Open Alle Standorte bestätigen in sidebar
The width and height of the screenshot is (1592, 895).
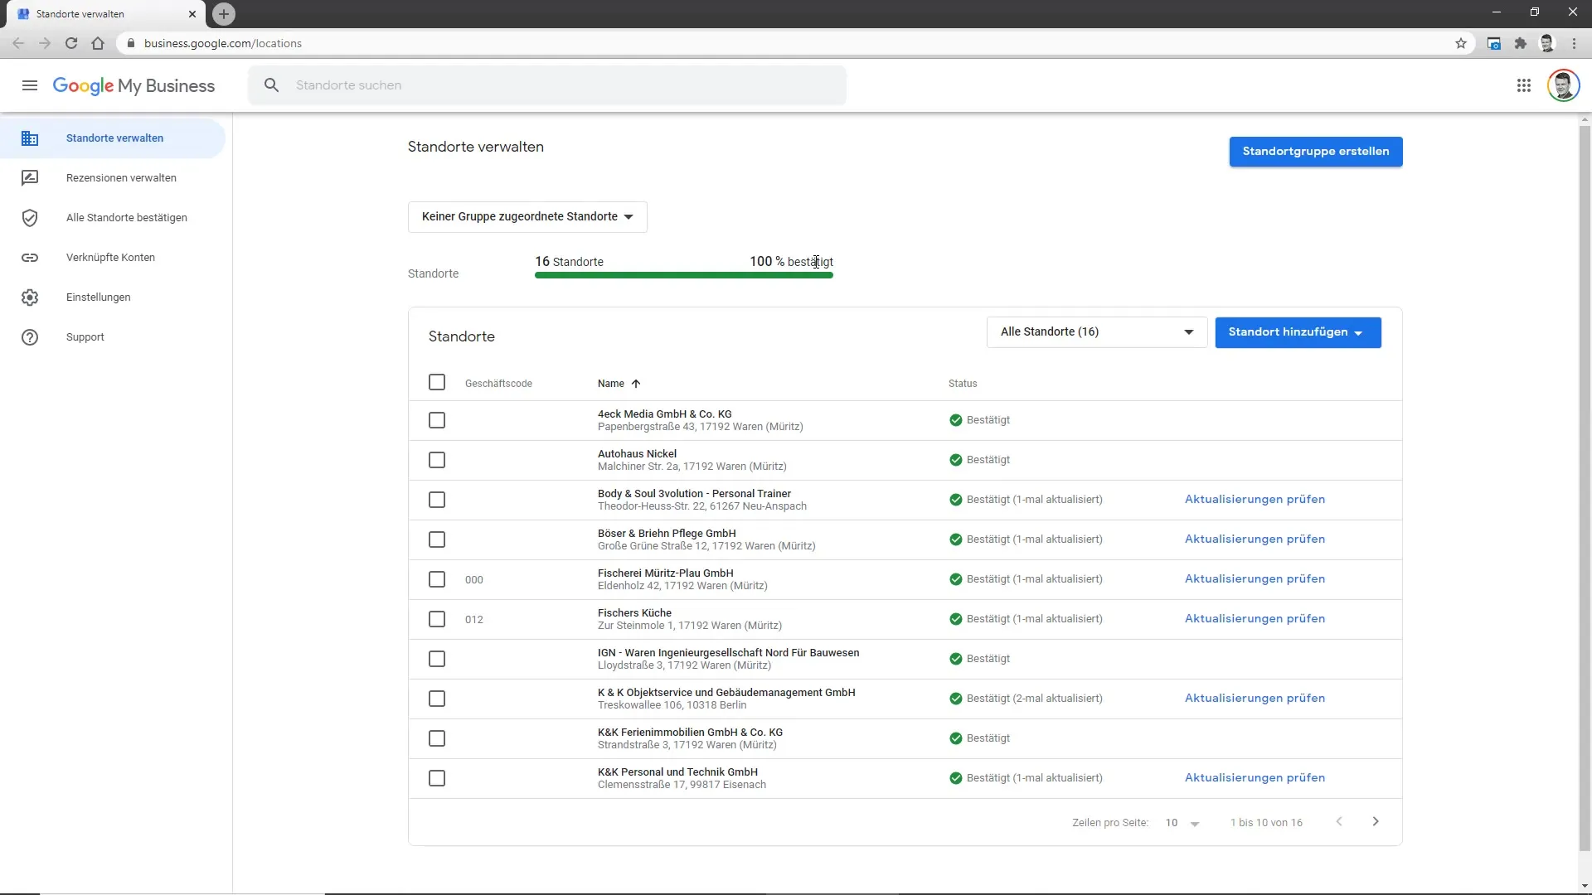(113, 218)
